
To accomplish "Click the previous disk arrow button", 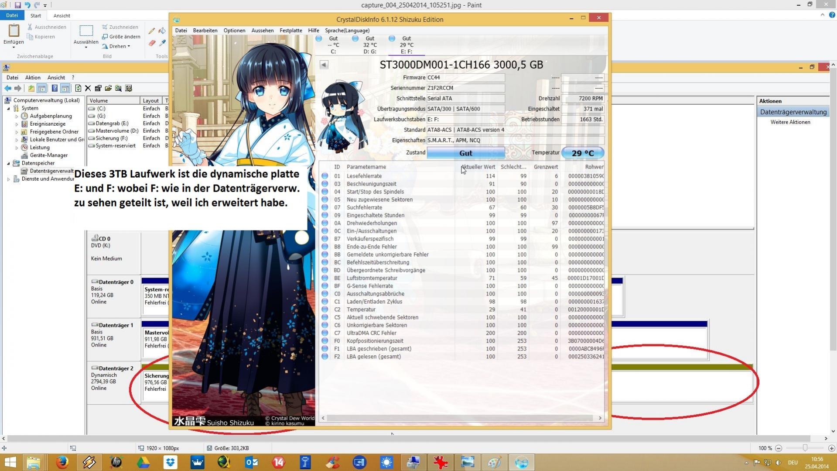I will [x=324, y=65].
